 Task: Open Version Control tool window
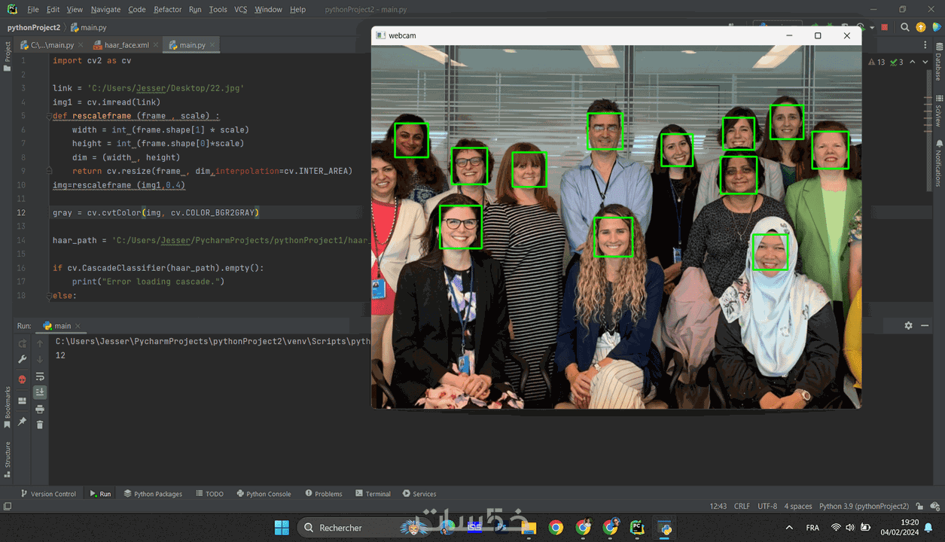point(48,494)
